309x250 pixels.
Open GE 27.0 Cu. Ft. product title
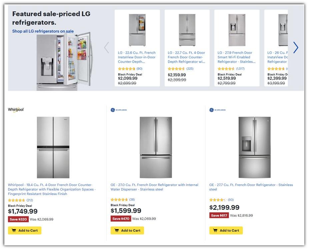[x=154, y=187]
